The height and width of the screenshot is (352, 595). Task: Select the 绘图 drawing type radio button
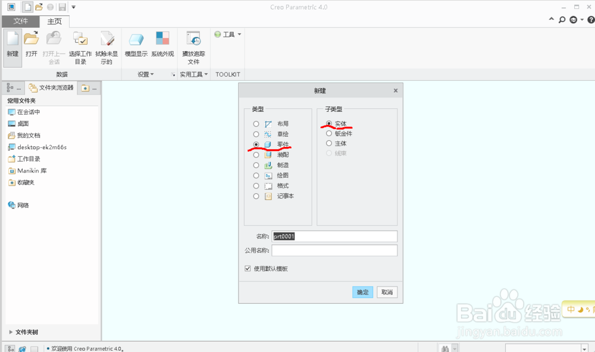(x=256, y=175)
